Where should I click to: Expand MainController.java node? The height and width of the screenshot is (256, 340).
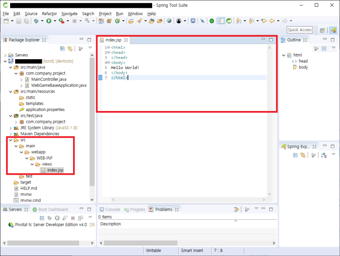pyautogui.click(x=22, y=79)
